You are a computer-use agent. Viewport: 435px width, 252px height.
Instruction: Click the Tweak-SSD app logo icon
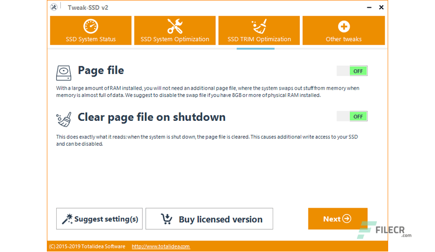pos(54,7)
